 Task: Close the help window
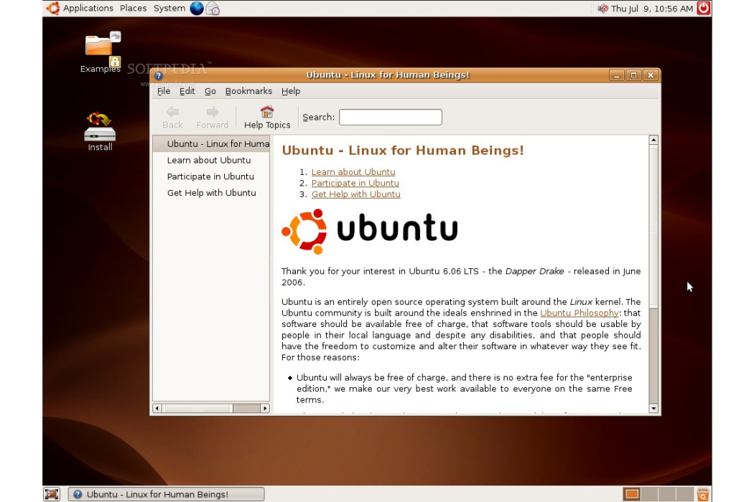click(x=651, y=75)
